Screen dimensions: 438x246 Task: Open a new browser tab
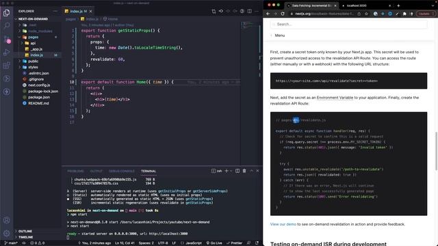pos(398,5)
